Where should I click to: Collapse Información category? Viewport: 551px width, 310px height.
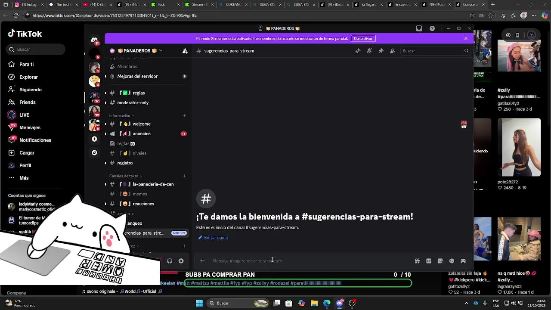pyautogui.click(x=121, y=116)
